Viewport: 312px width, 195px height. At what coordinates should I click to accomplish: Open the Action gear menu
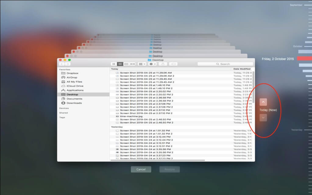pyautogui.click(x=151, y=64)
